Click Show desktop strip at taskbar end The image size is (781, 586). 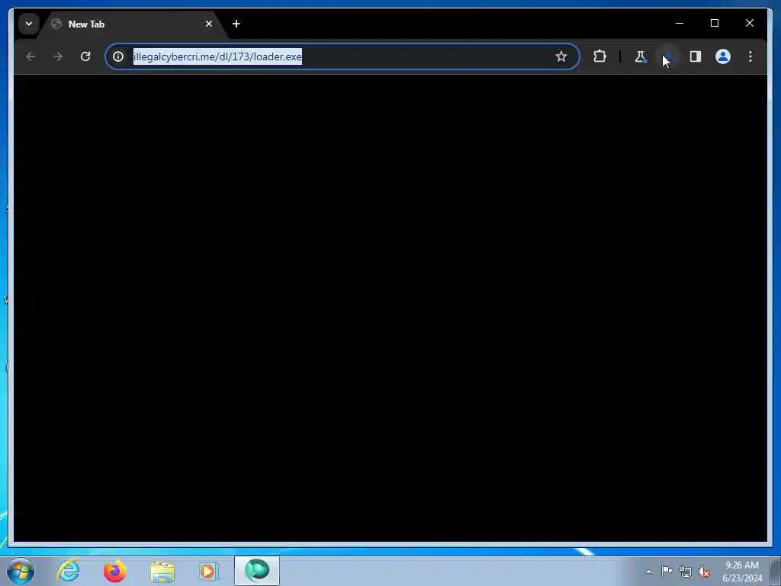(x=776, y=571)
